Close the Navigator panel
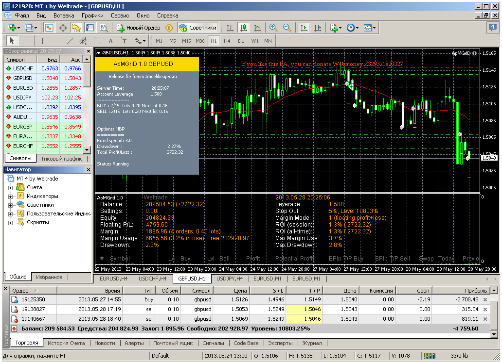Image resolution: width=502 pixels, height=362 pixels. point(89,170)
